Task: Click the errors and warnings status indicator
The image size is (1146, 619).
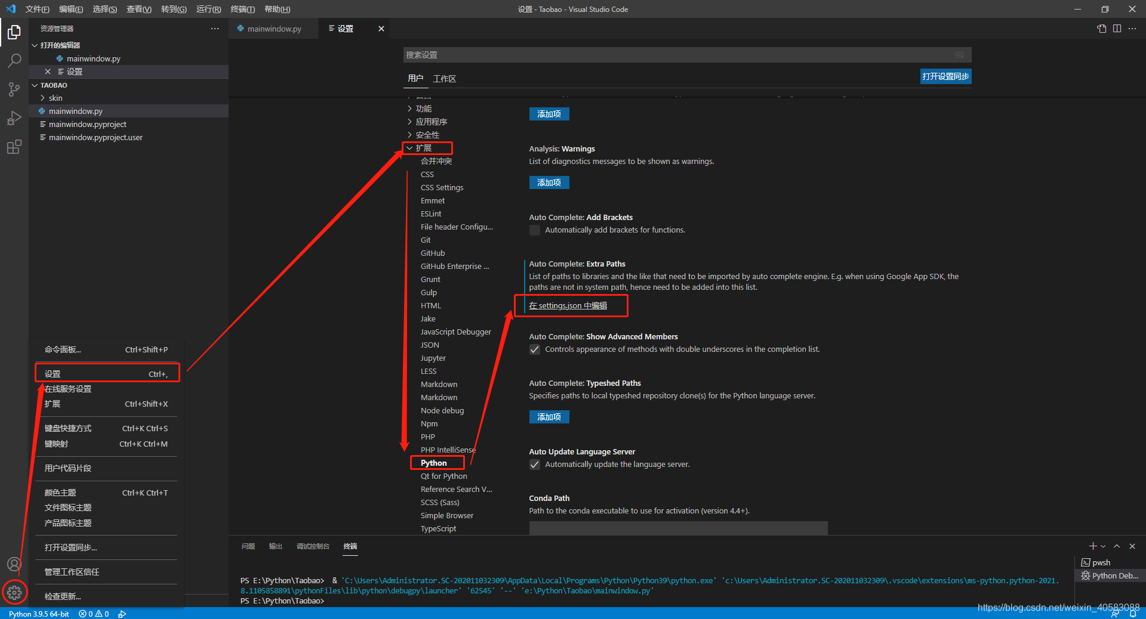Action: 94,614
